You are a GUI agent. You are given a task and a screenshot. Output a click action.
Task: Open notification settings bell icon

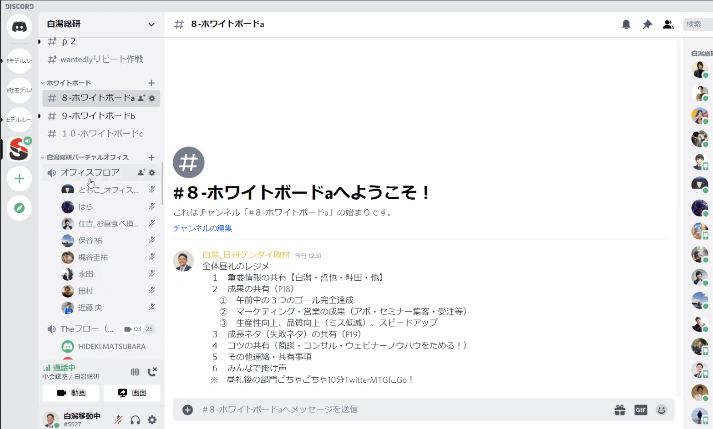(626, 24)
